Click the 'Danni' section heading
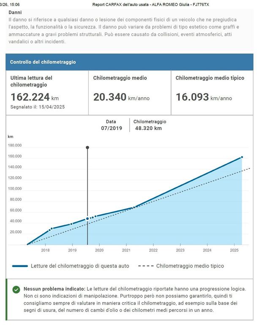Viewport: 257px width, 325px height. (x=16, y=13)
